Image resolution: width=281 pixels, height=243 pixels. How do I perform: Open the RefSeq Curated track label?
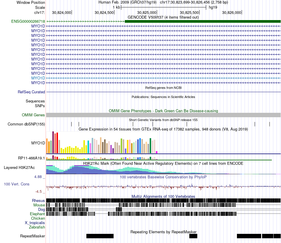[31, 92]
